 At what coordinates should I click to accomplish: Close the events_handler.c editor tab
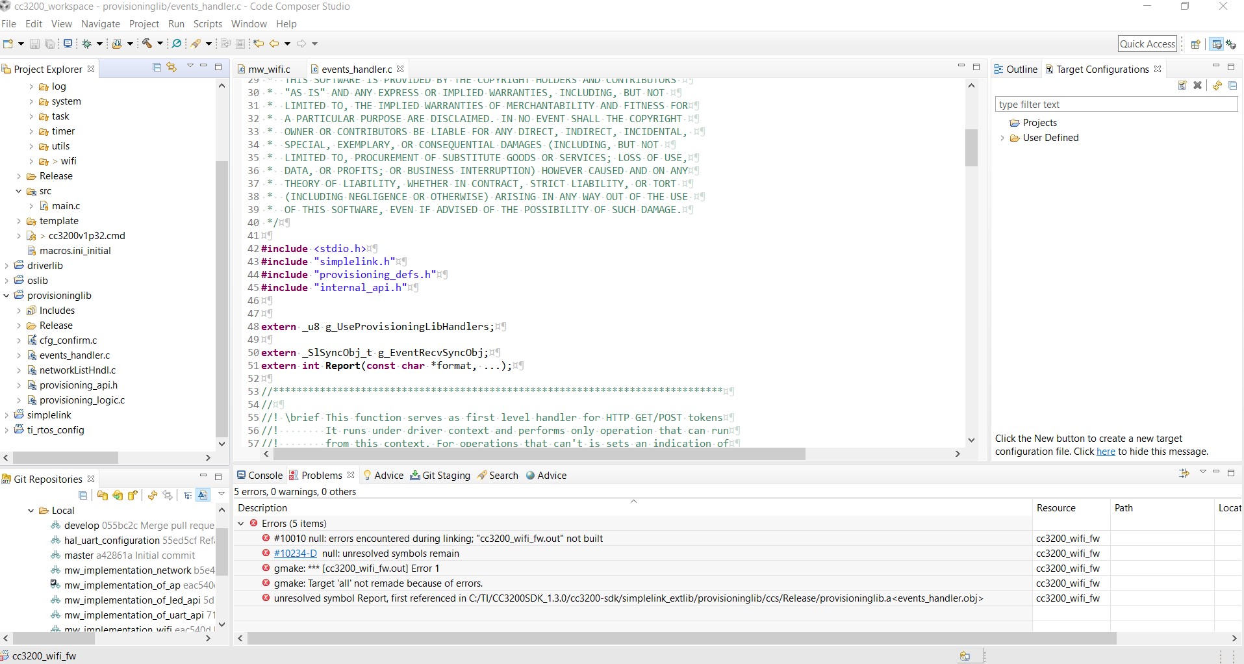[400, 69]
